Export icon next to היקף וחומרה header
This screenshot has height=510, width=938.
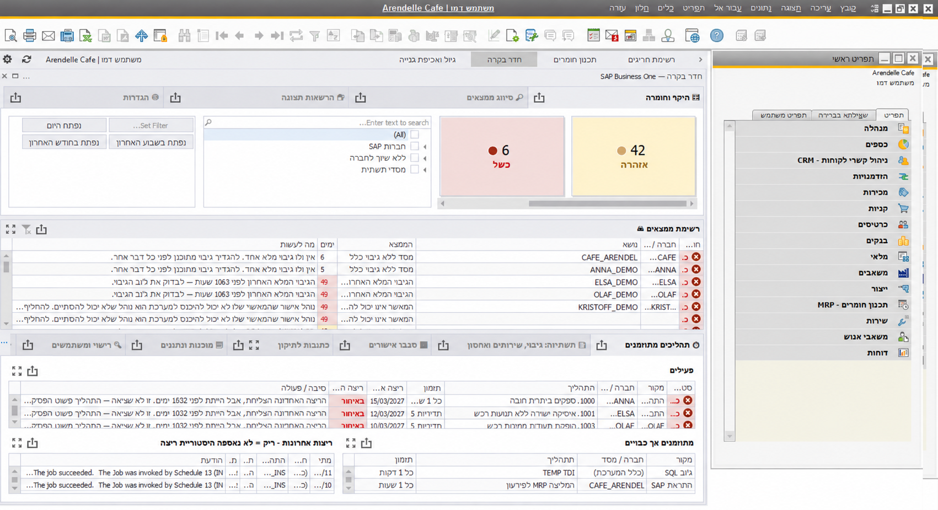click(x=539, y=98)
